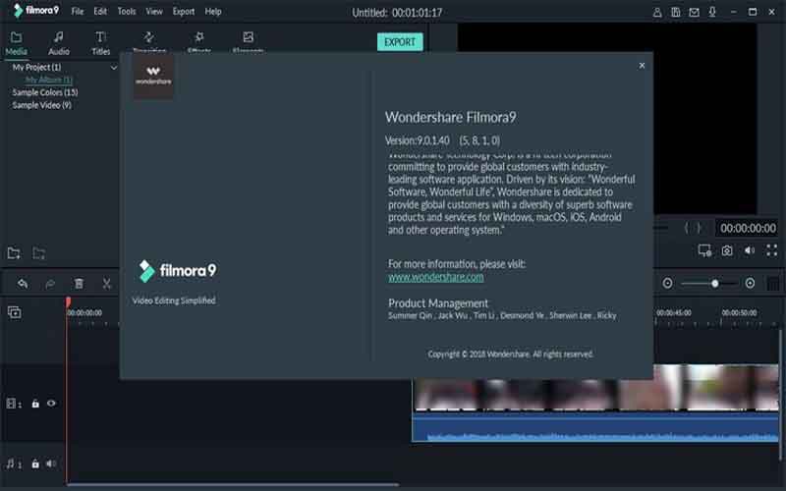Click the 00:00:45:00 ruler mark
786x491 pixels.
pyautogui.click(x=674, y=312)
